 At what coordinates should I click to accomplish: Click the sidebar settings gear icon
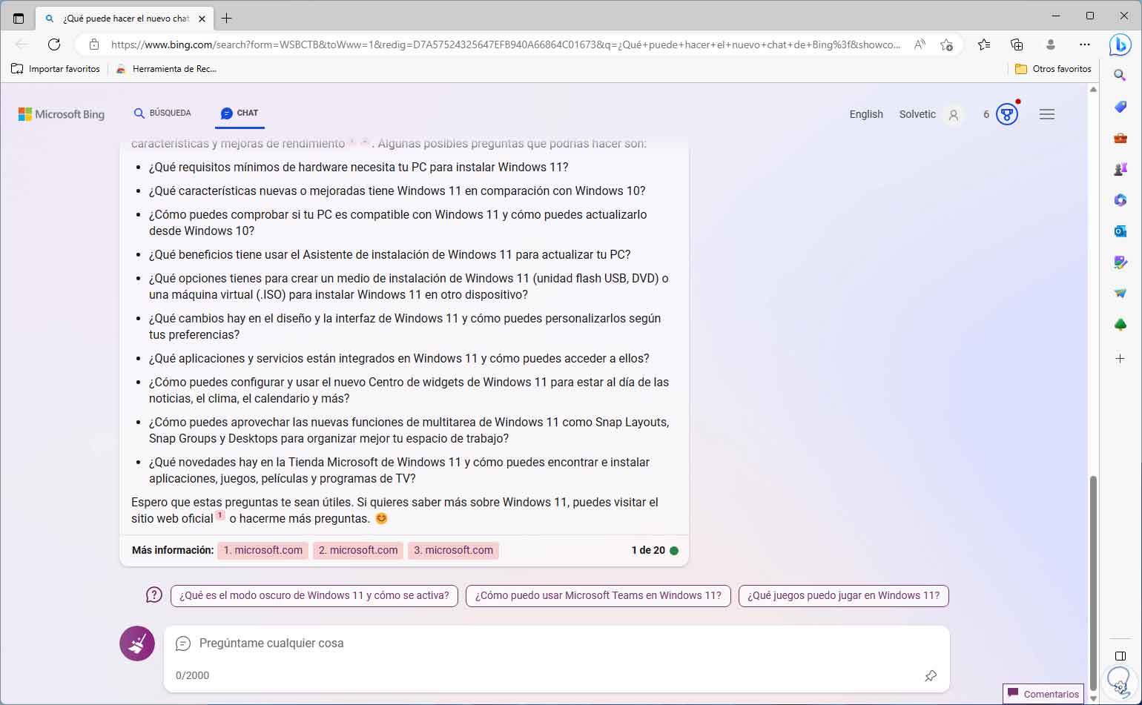(1120, 687)
